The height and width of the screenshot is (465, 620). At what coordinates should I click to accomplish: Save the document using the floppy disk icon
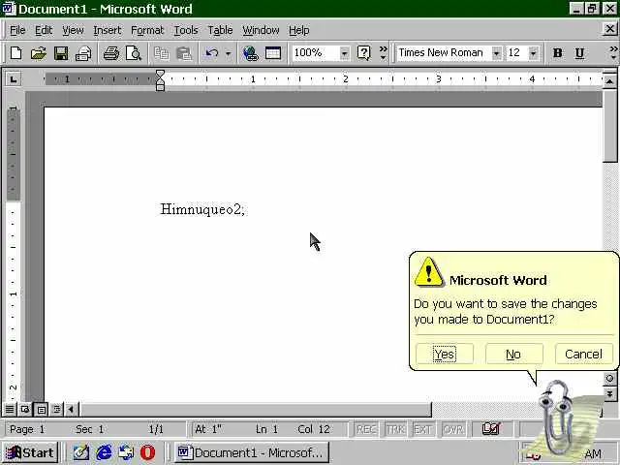point(61,53)
